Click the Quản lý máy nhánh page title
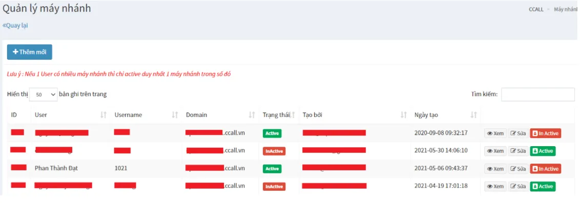The image size is (580, 203). tap(47, 9)
